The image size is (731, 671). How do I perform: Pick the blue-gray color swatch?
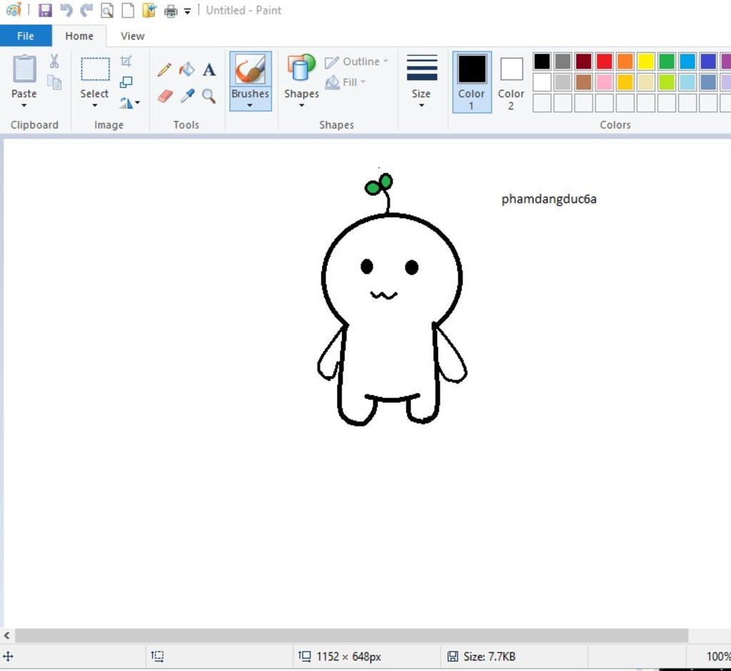click(x=707, y=82)
